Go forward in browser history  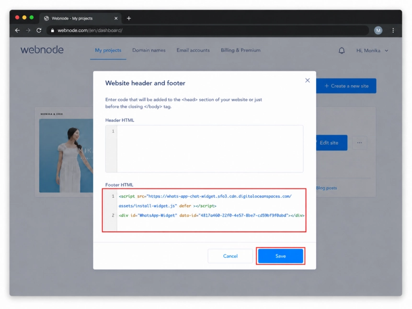[28, 31]
